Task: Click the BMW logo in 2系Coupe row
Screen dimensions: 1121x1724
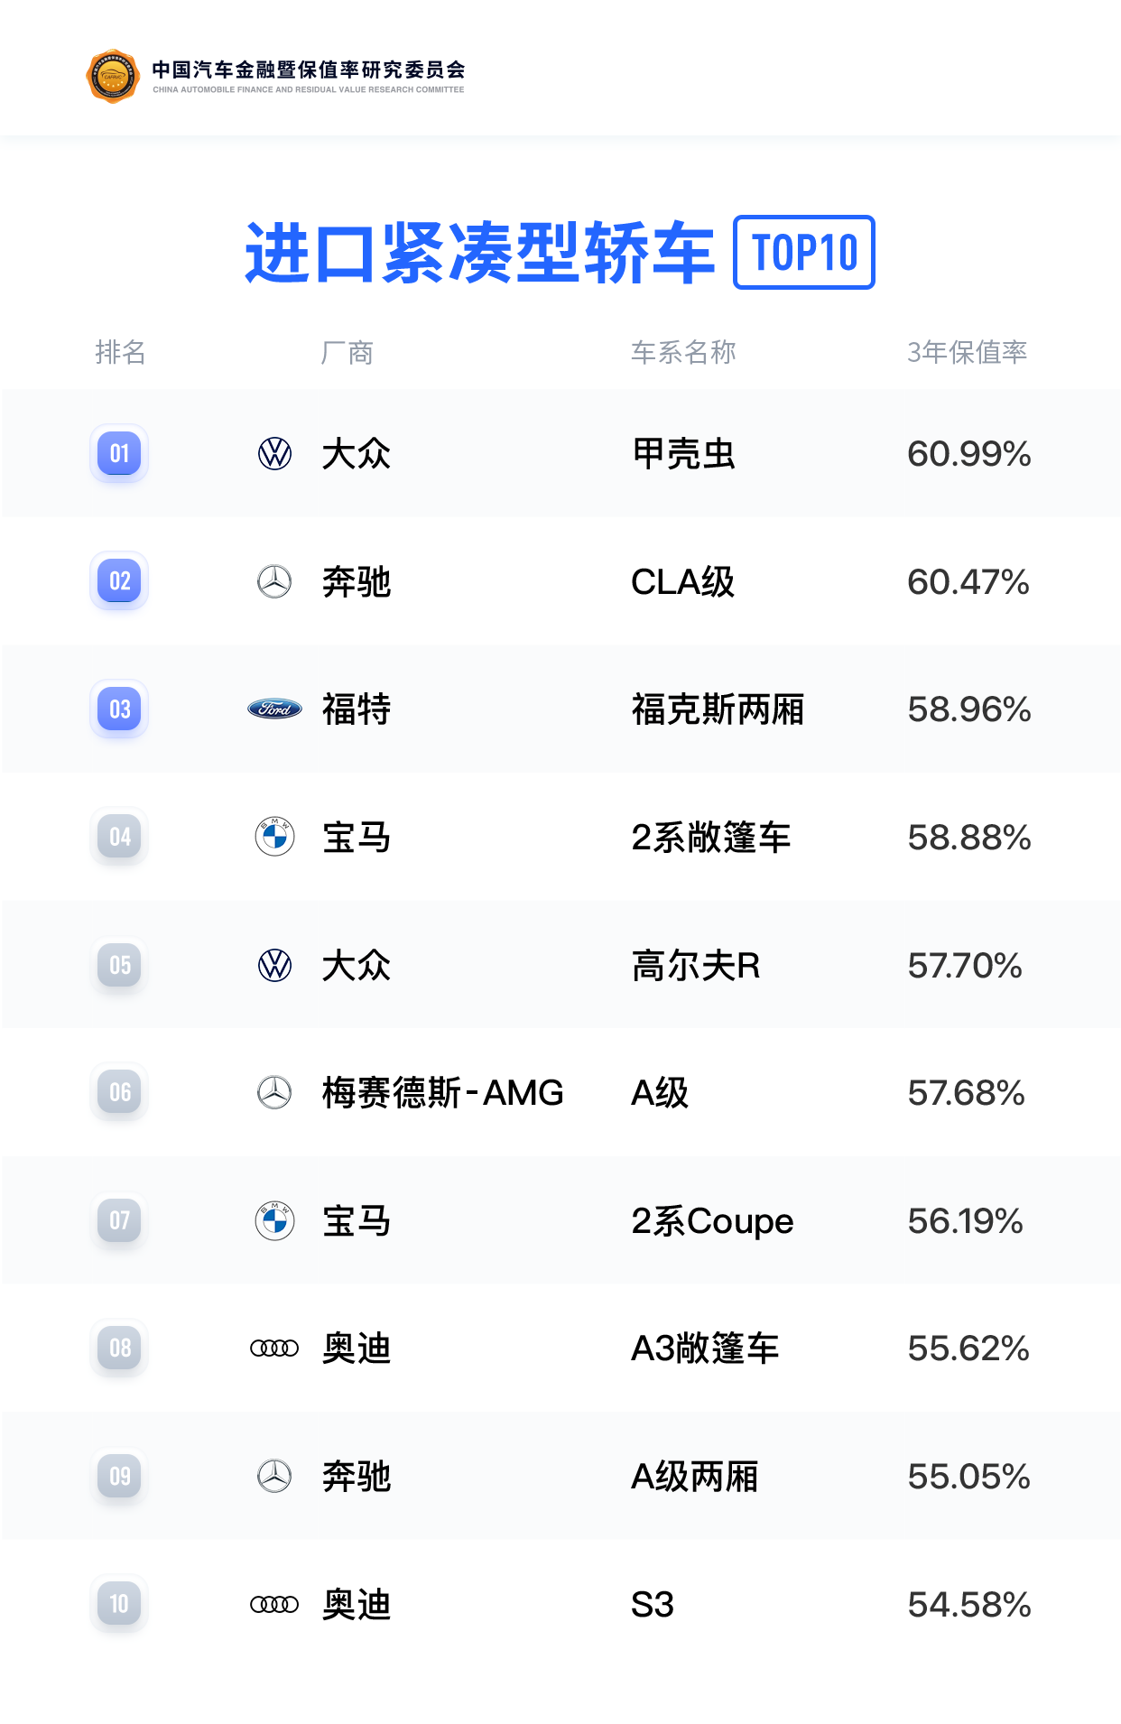Action: click(274, 1220)
